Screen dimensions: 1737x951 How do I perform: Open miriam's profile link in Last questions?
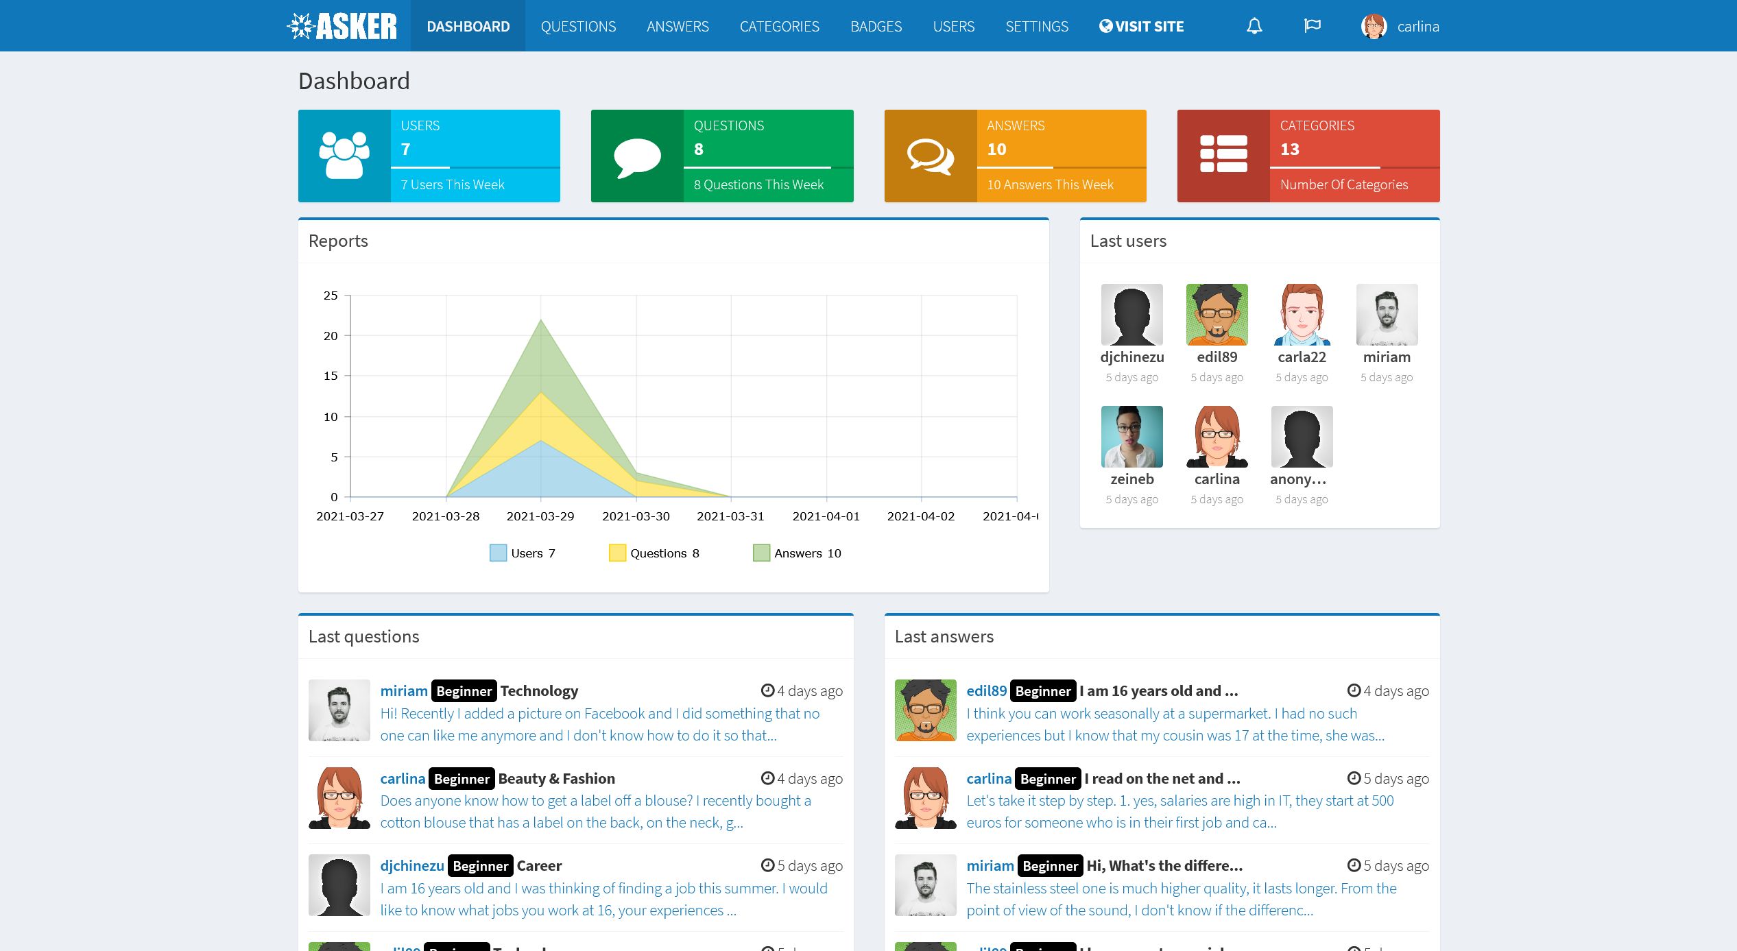(x=404, y=690)
